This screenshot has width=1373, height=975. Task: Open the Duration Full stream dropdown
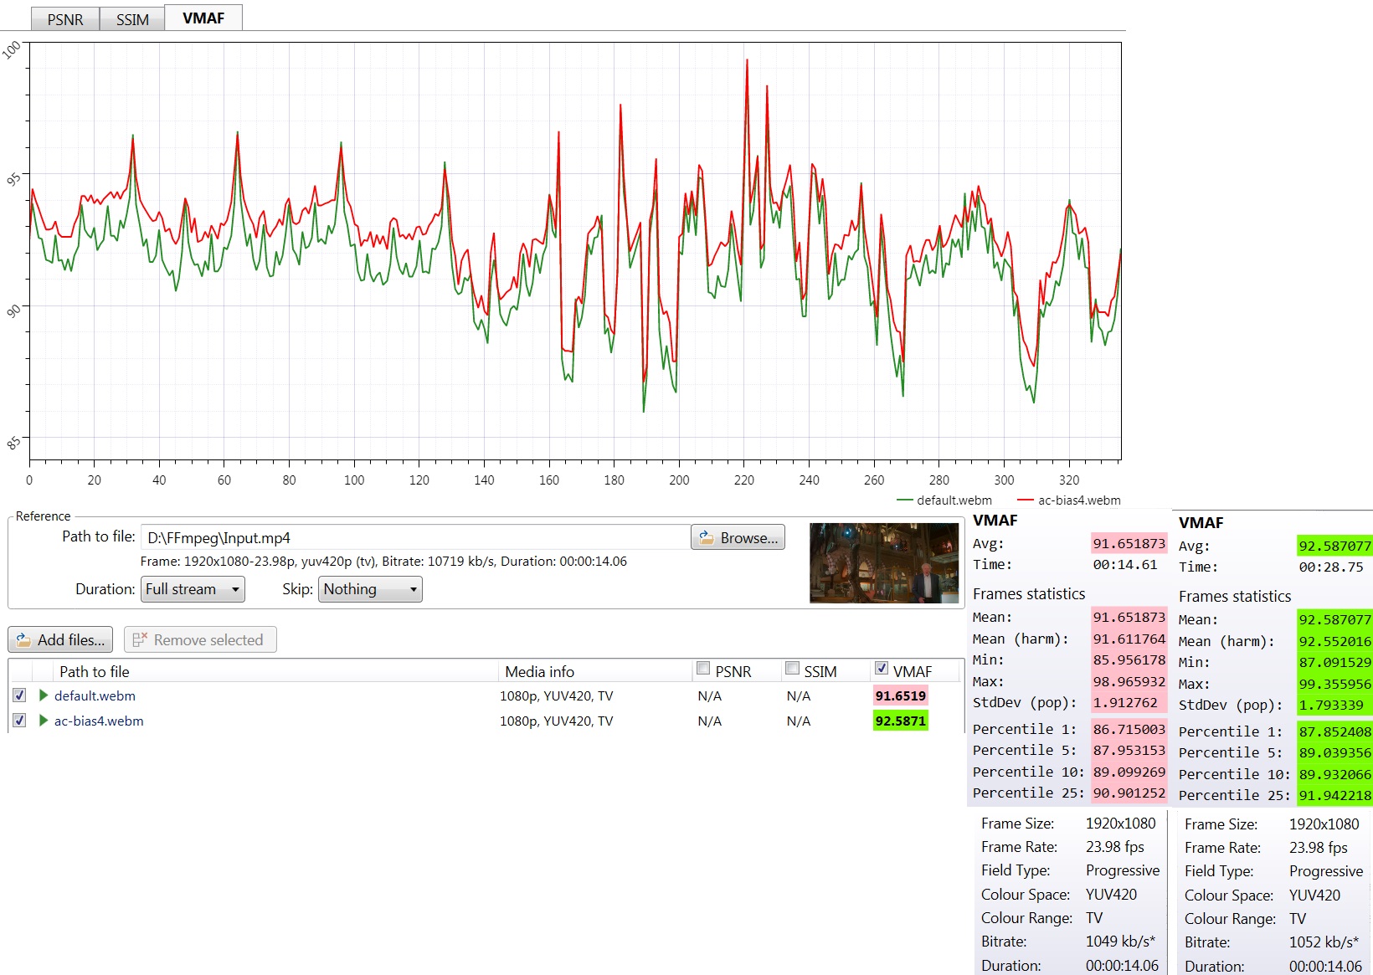click(x=193, y=589)
